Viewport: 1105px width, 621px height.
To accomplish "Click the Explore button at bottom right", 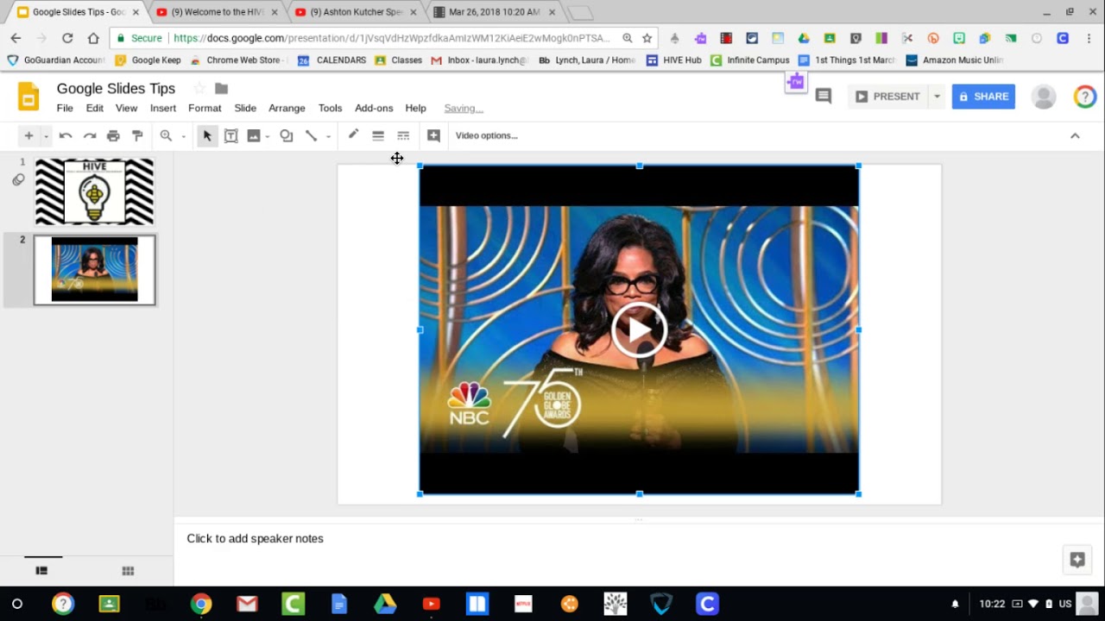I will point(1077,560).
